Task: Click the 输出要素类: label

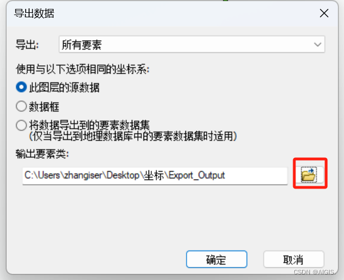Action: tap(42, 154)
